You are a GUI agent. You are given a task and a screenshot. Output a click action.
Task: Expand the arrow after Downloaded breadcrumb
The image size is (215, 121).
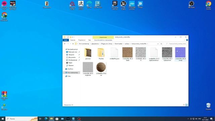click(124, 44)
